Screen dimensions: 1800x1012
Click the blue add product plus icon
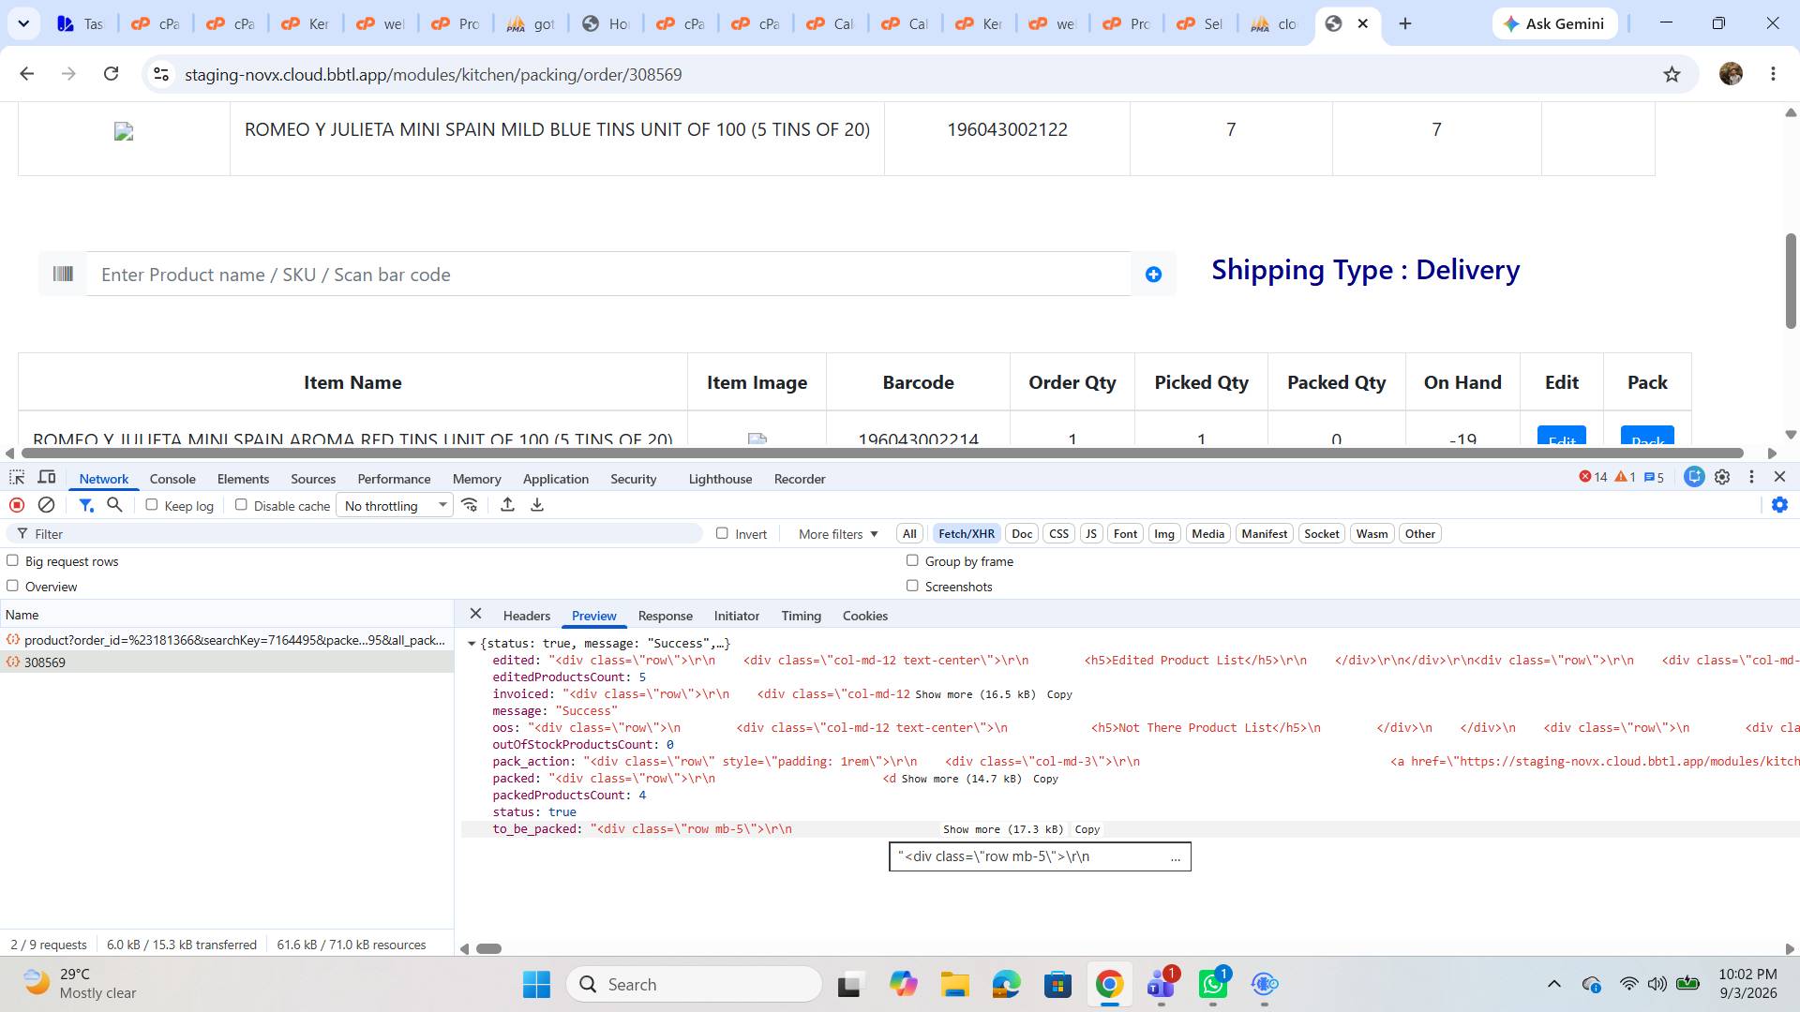1153,275
